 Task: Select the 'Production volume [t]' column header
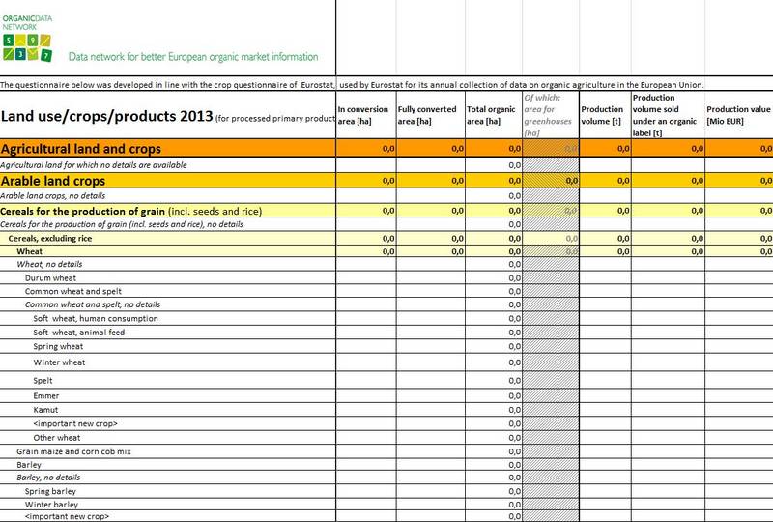[x=605, y=115]
